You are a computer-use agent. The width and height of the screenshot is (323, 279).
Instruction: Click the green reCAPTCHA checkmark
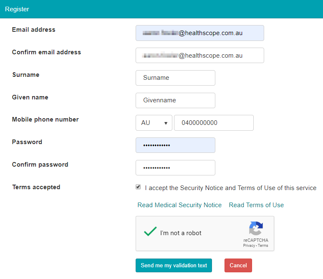150,232
